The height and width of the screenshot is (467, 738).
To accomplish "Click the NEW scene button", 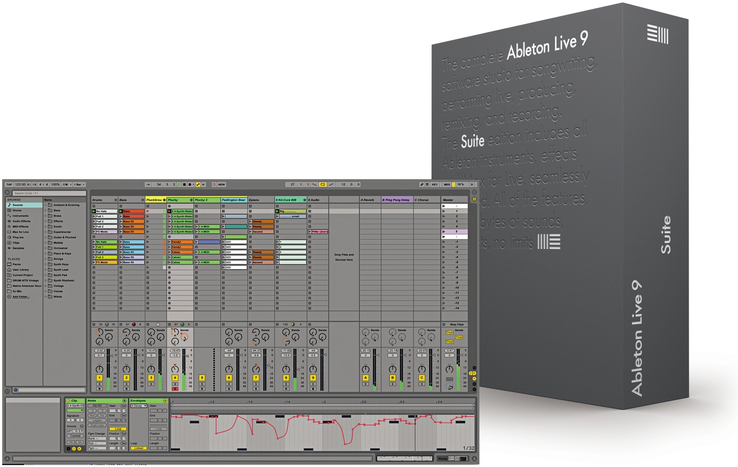I will 221,185.
